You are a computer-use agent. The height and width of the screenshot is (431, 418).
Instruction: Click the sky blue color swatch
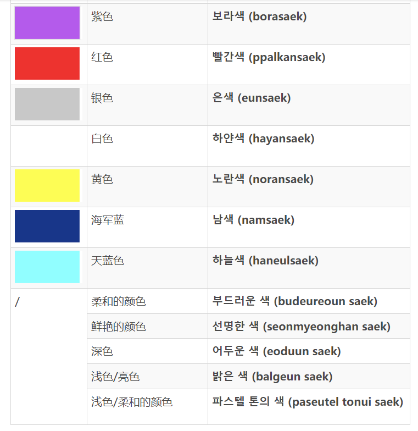[47, 267]
